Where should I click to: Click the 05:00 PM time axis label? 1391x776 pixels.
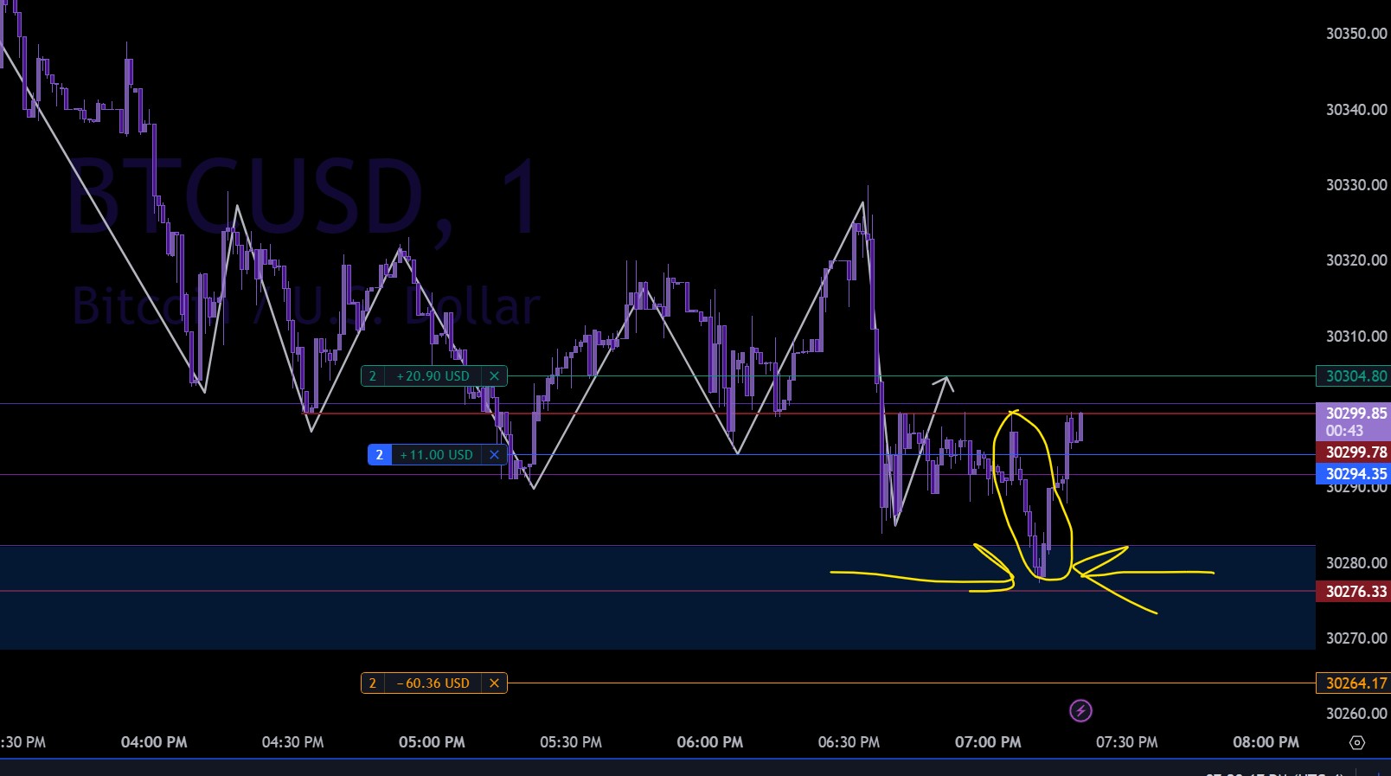point(432,742)
